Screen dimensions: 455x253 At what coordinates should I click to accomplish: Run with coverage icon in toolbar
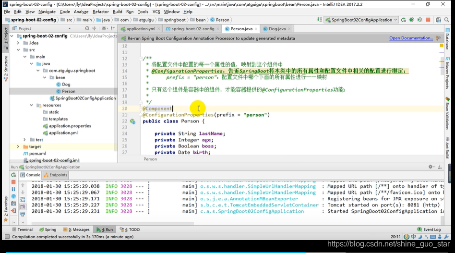click(419, 20)
